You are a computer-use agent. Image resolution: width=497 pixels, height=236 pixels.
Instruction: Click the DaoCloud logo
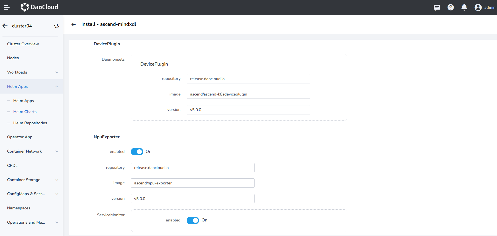(x=39, y=7)
